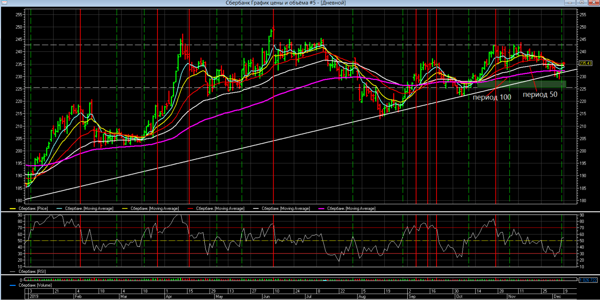Click the 'Jul' month label on the time axis

pyautogui.click(x=309, y=296)
